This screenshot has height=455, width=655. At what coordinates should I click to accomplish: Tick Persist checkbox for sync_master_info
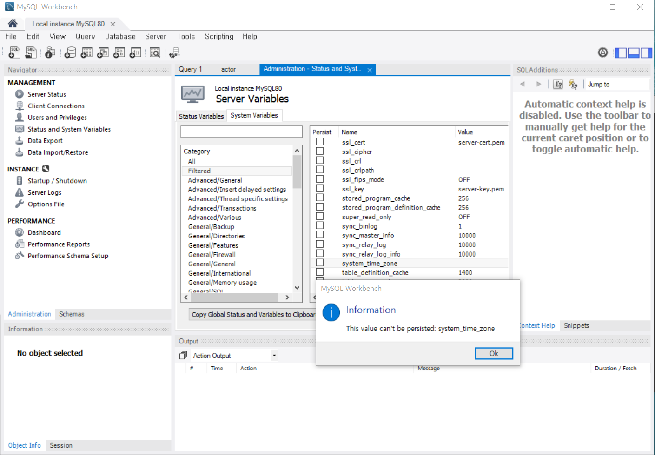coord(320,235)
